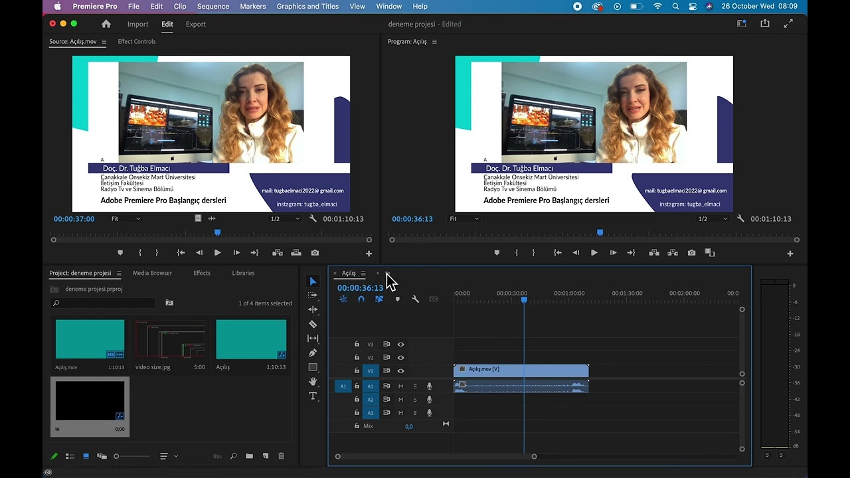Switch to Effect Controls tab

pos(137,41)
